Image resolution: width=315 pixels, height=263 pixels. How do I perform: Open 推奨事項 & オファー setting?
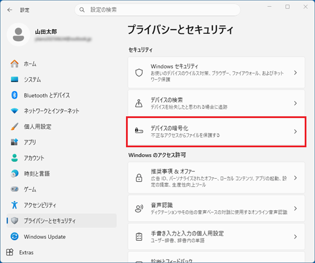click(216, 178)
